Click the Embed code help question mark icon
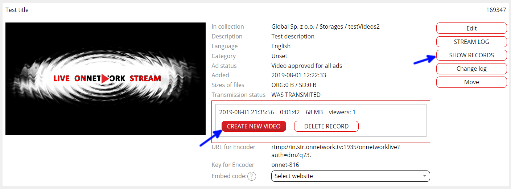 pyautogui.click(x=252, y=176)
